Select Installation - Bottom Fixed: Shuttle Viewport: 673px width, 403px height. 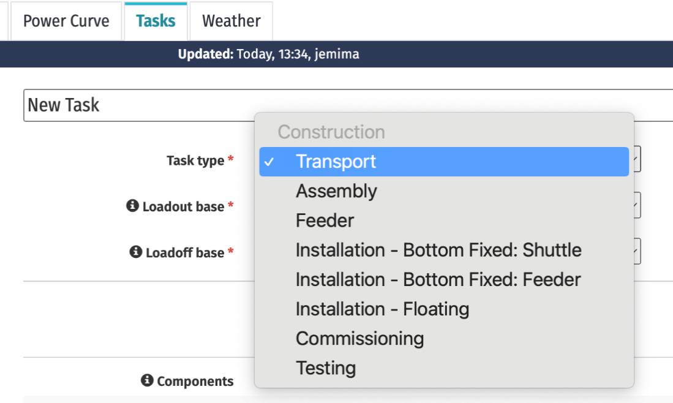coord(444,250)
